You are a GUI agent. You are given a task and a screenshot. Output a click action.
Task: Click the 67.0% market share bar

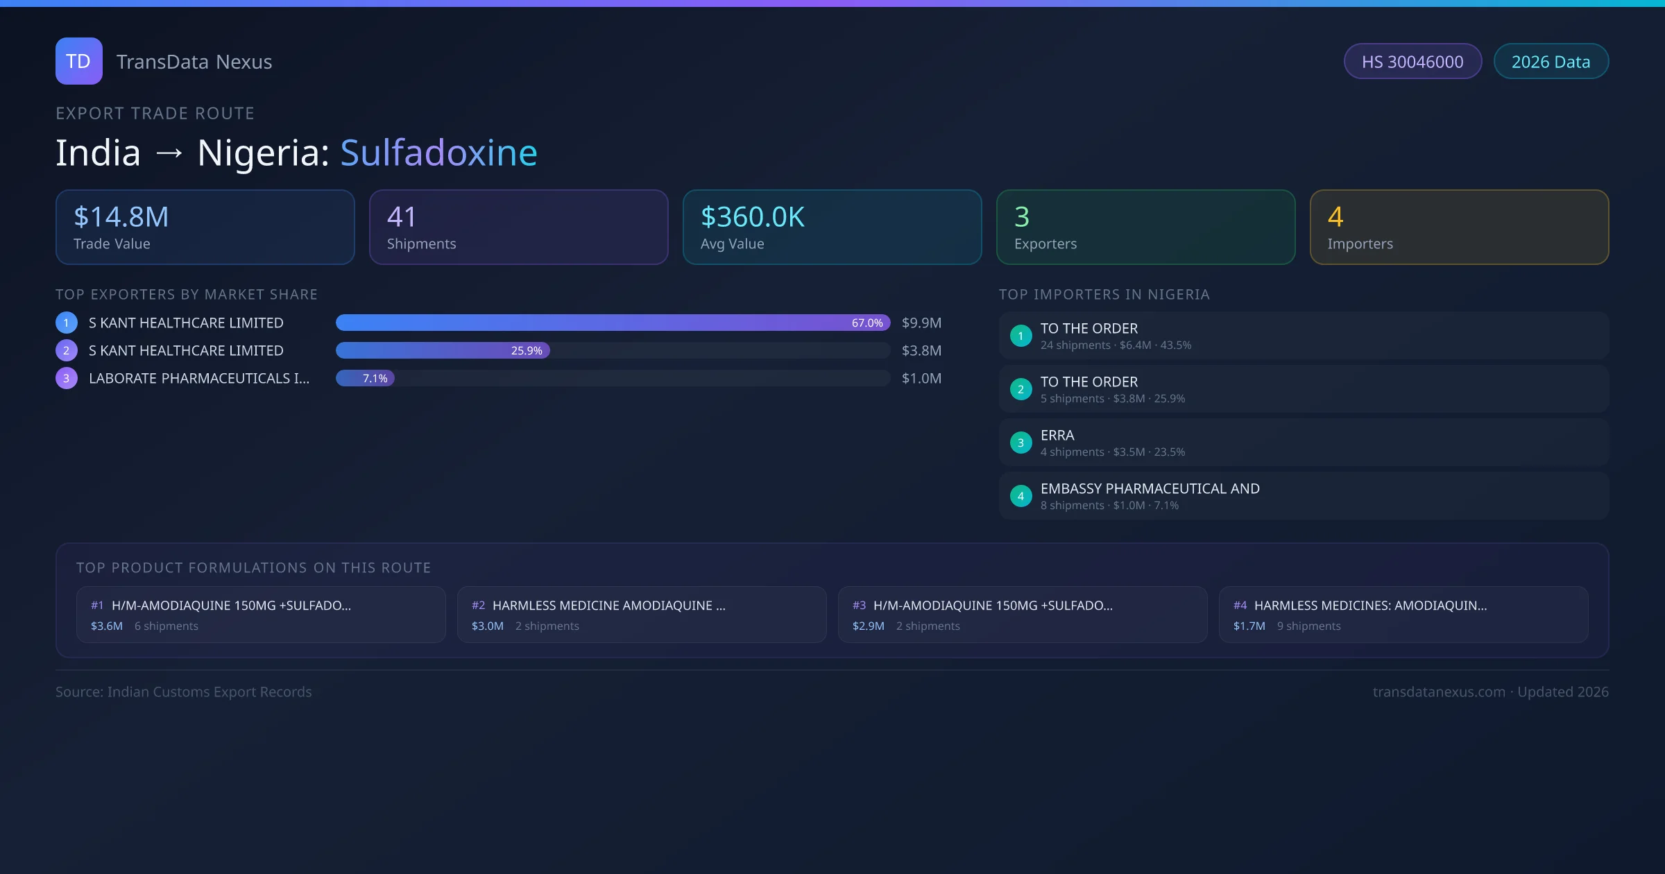612,323
